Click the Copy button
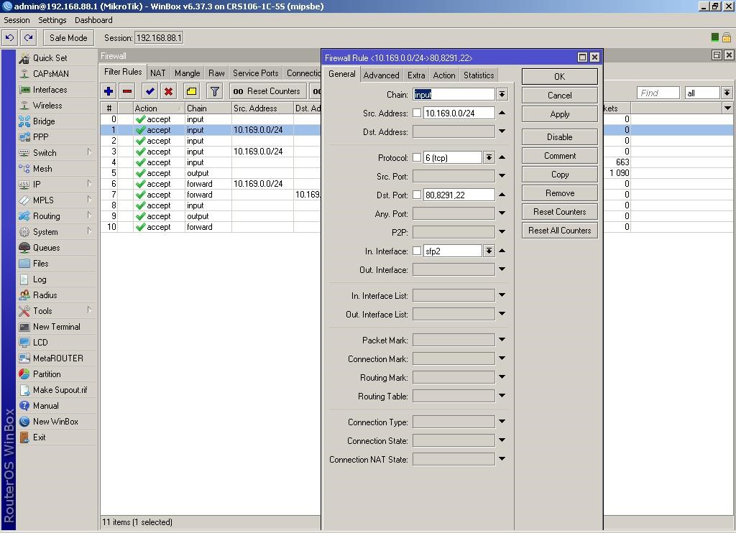 click(x=559, y=174)
